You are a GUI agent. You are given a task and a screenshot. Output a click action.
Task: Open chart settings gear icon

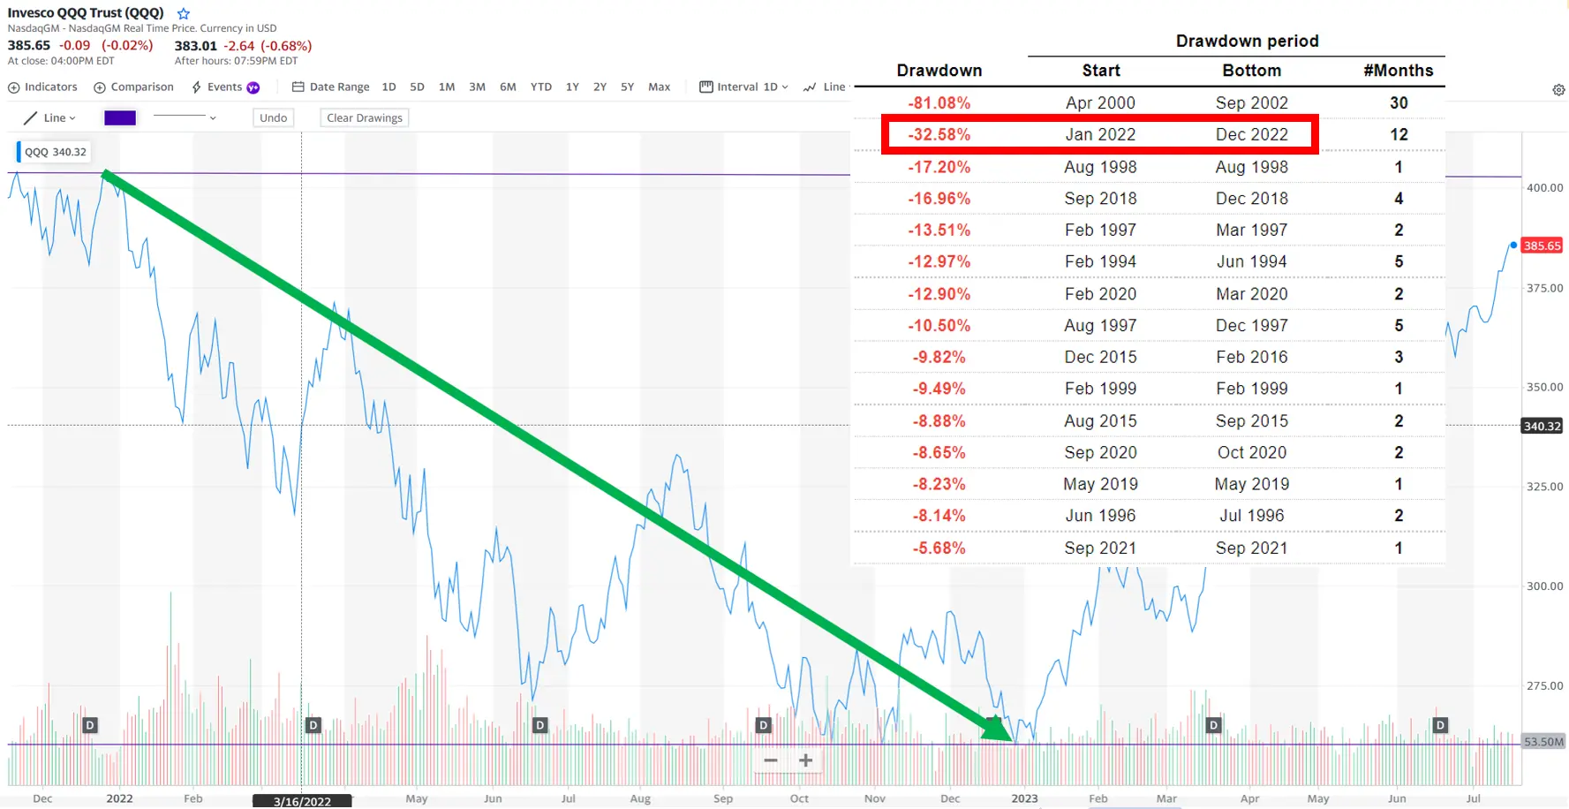pos(1558,90)
